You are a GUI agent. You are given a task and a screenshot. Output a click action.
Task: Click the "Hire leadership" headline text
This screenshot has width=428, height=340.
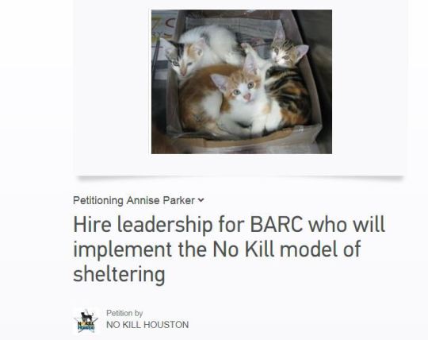coord(143,225)
